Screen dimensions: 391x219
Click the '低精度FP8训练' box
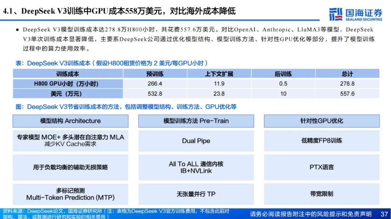322,141
